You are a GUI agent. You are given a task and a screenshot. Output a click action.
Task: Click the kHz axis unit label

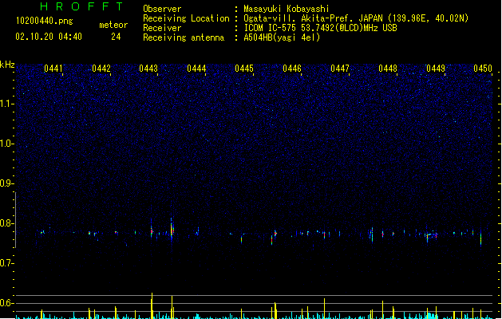coord(7,65)
